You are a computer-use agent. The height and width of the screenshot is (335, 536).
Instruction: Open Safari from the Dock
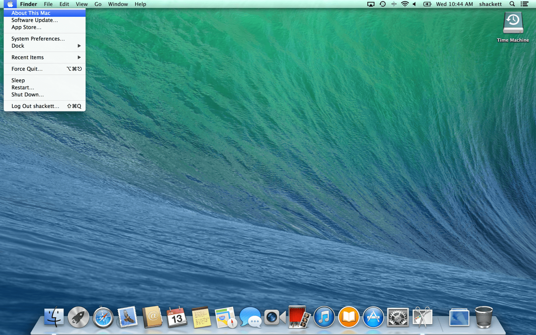click(103, 317)
